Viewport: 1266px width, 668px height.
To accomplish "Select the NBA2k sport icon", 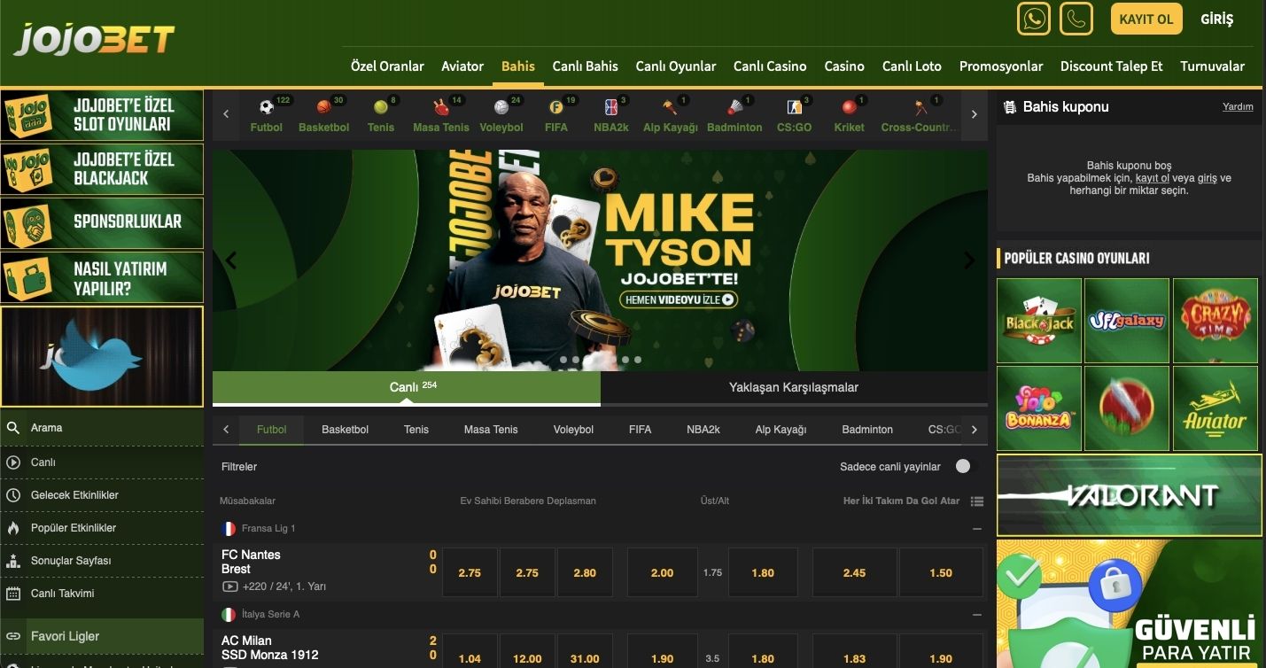I will pyautogui.click(x=611, y=108).
